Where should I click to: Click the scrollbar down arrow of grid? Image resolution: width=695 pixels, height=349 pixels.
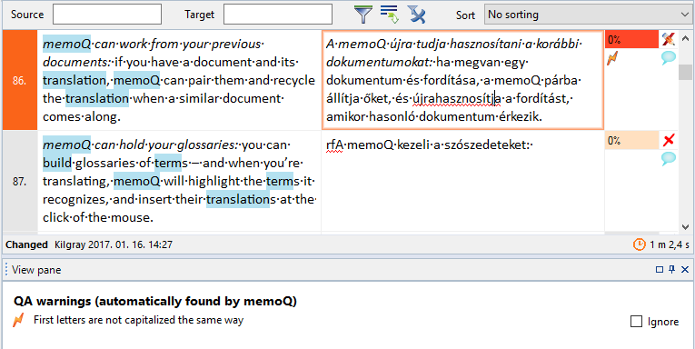point(686,226)
